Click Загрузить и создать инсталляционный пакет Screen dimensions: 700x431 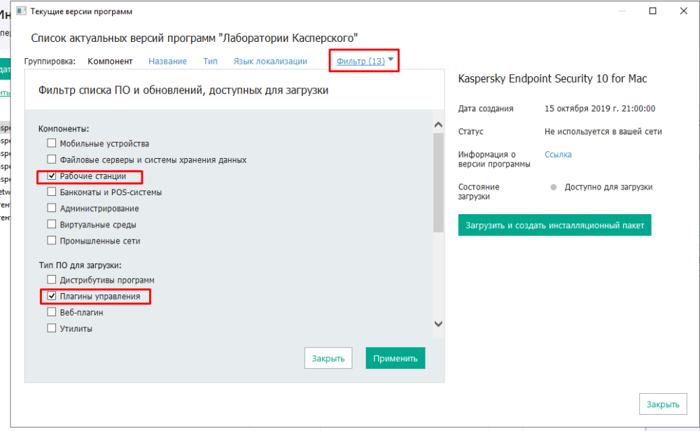click(x=554, y=225)
